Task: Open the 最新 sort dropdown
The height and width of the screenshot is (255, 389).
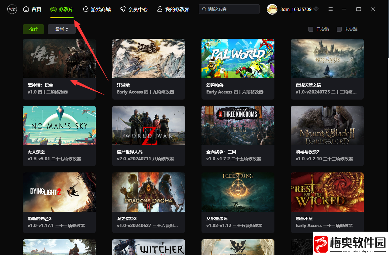Action: pyautogui.click(x=62, y=29)
